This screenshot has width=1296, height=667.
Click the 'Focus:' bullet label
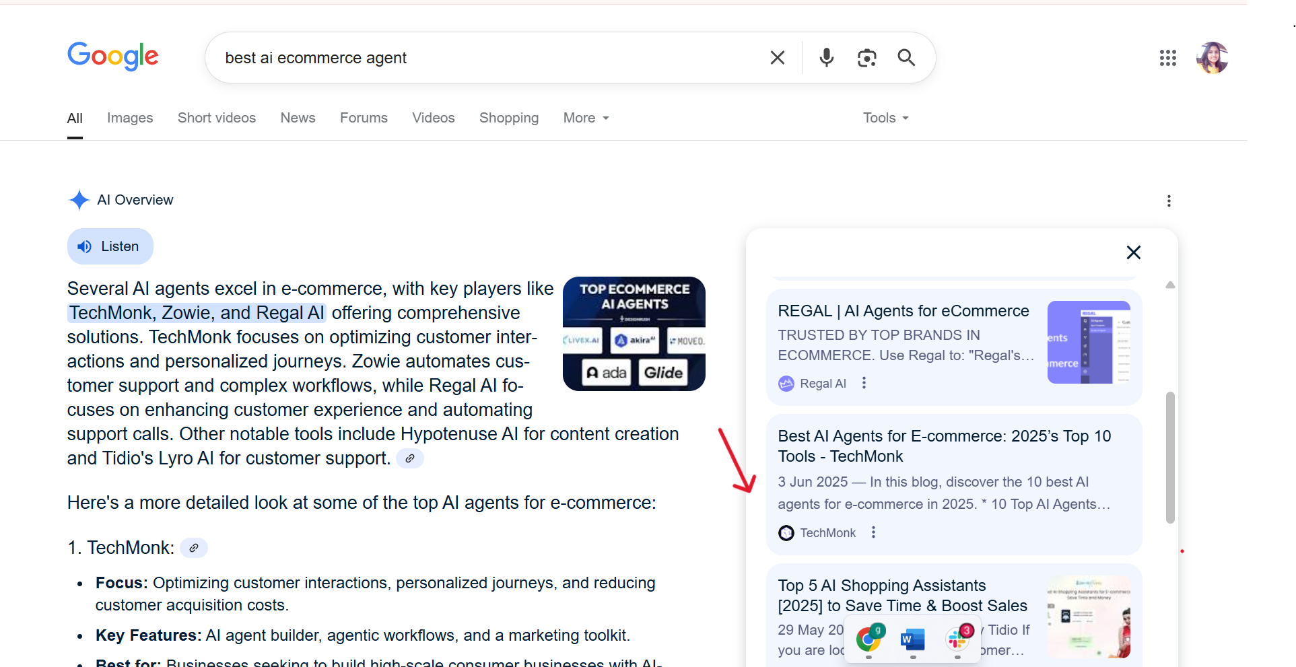121,583
